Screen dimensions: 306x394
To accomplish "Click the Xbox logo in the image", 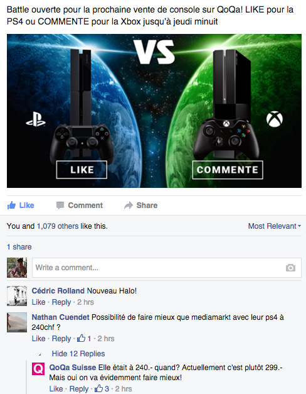I will [275, 119].
